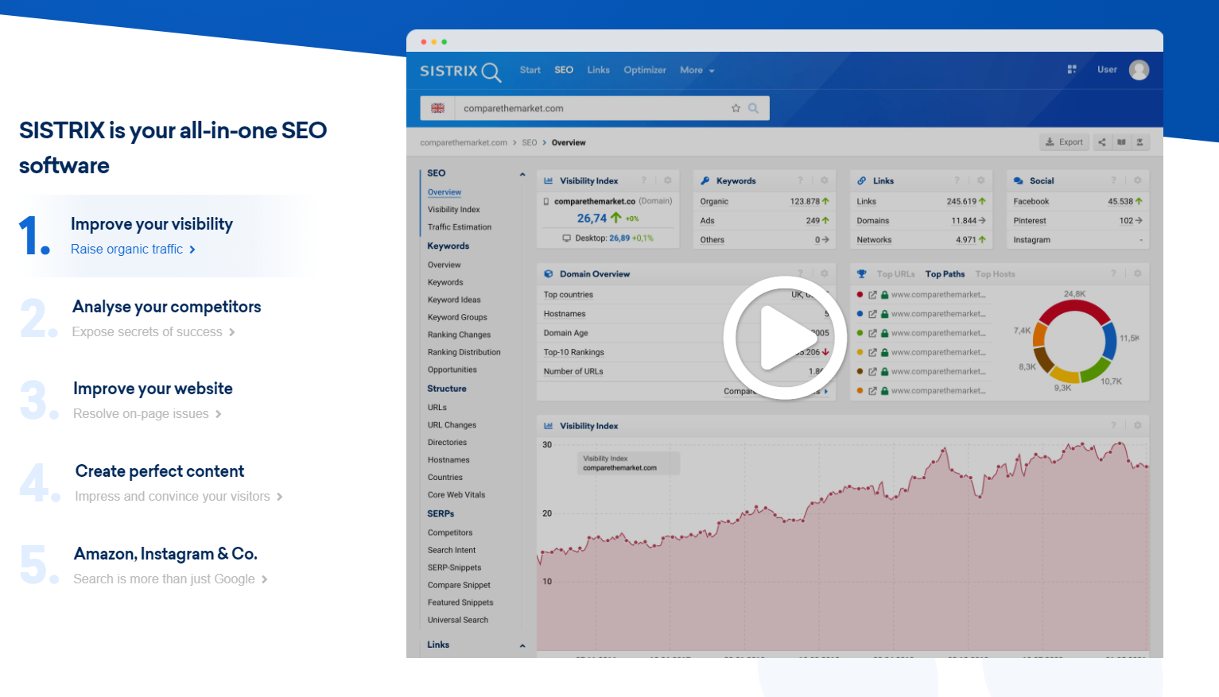1219x697 pixels.
Task: Click the speech bubble icon beside Social
Action: (1018, 180)
